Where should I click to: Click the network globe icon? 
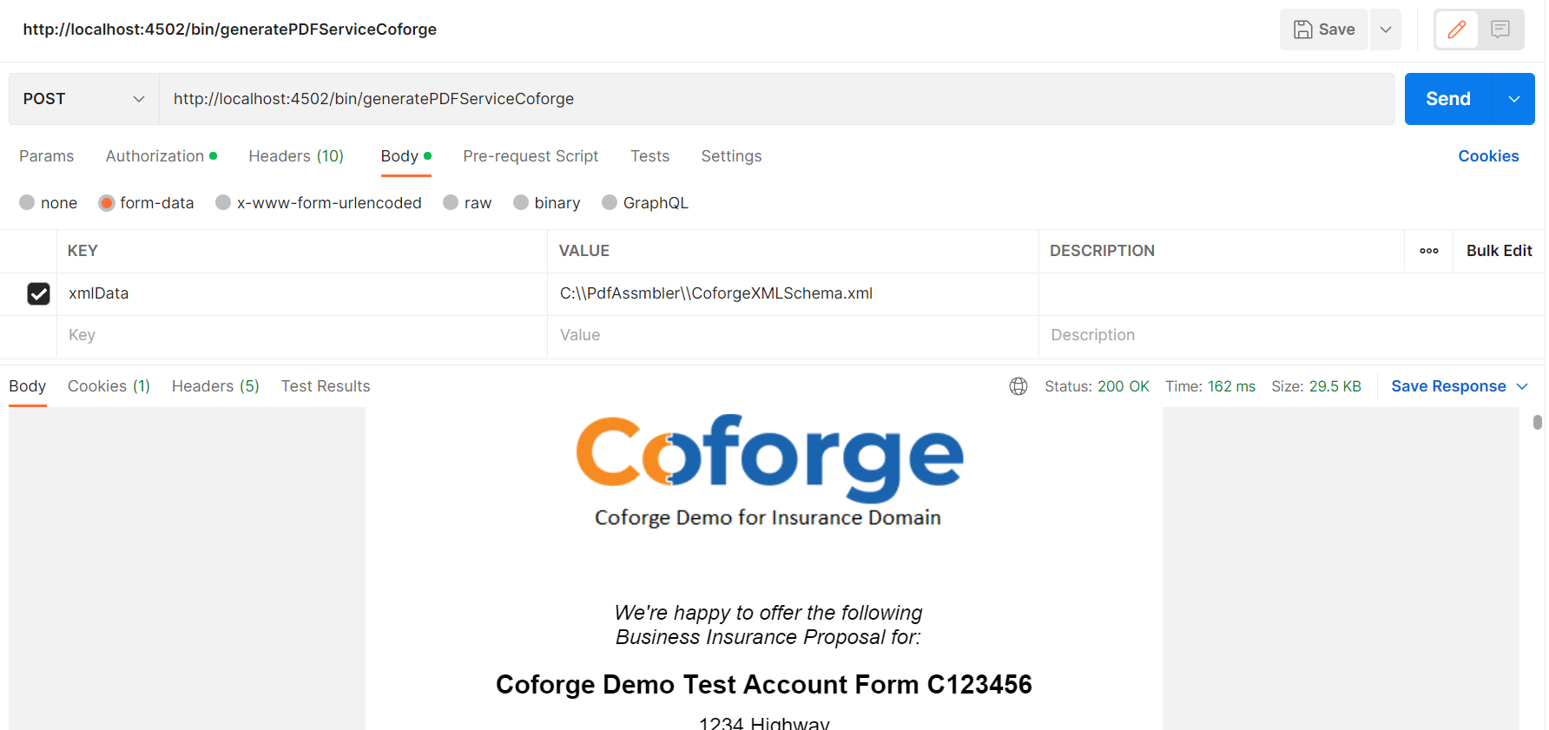pyautogui.click(x=1018, y=386)
